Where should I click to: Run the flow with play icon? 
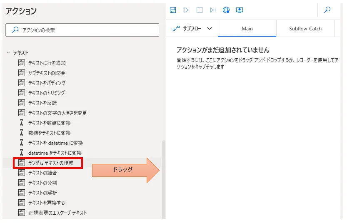pos(186,10)
